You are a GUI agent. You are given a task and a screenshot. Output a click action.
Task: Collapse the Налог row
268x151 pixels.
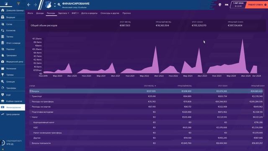(31, 117)
